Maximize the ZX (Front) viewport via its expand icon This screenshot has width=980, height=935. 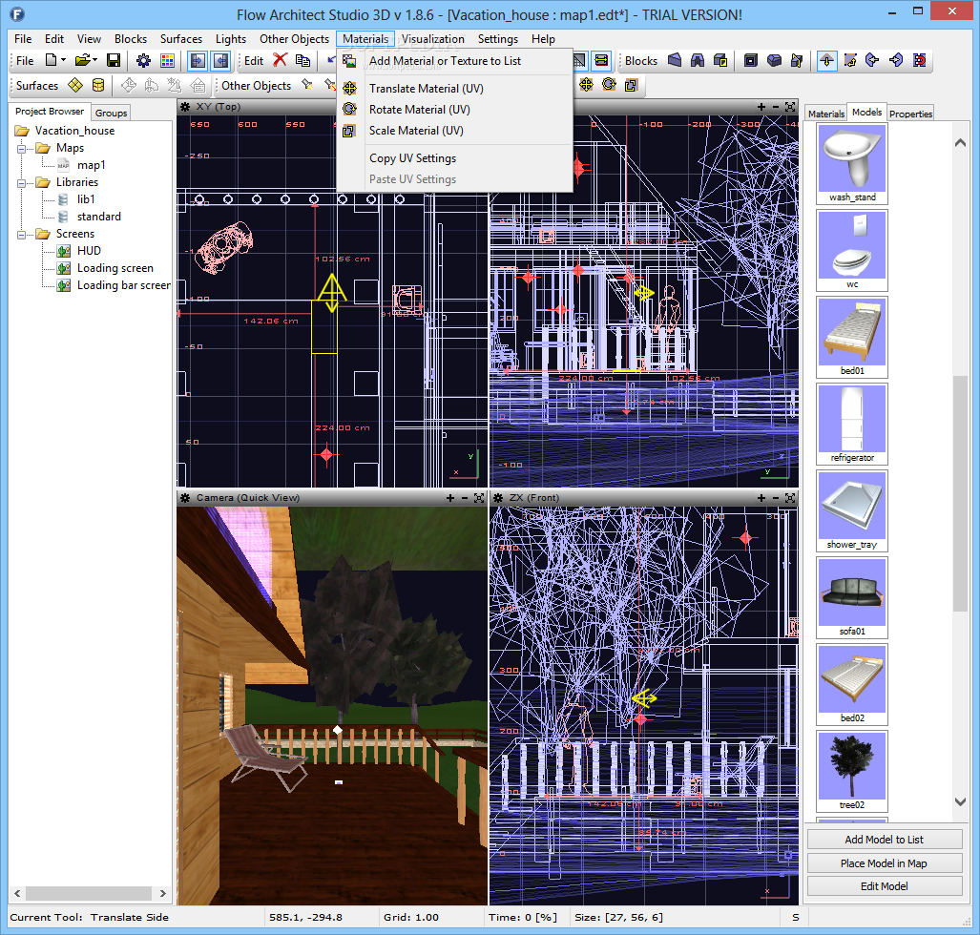[790, 498]
